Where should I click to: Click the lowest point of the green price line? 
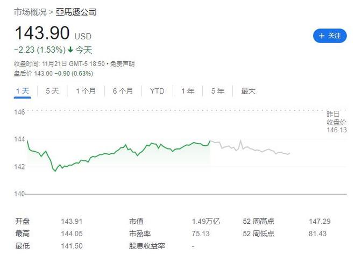pos(55,171)
